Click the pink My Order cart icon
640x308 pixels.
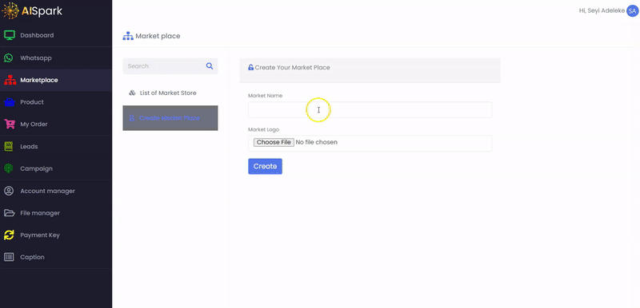[9, 124]
